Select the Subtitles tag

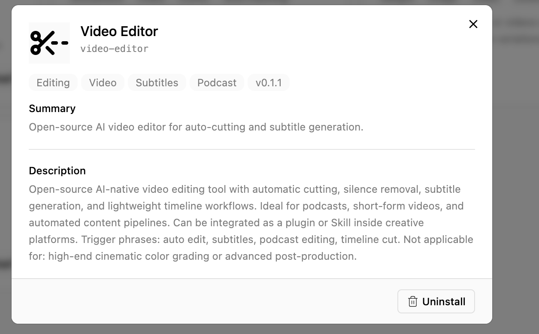pyautogui.click(x=157, y=82)
